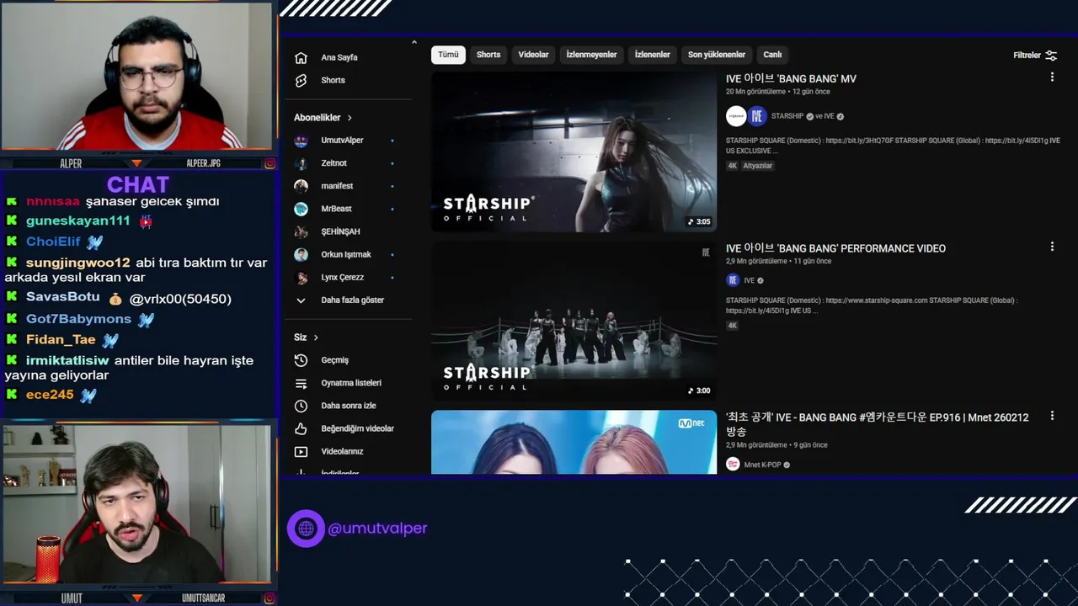This screenshot has height=606, width=1078.
Task: Open manifest channel avatar in subscriptions
Action: tap(301, 186)
